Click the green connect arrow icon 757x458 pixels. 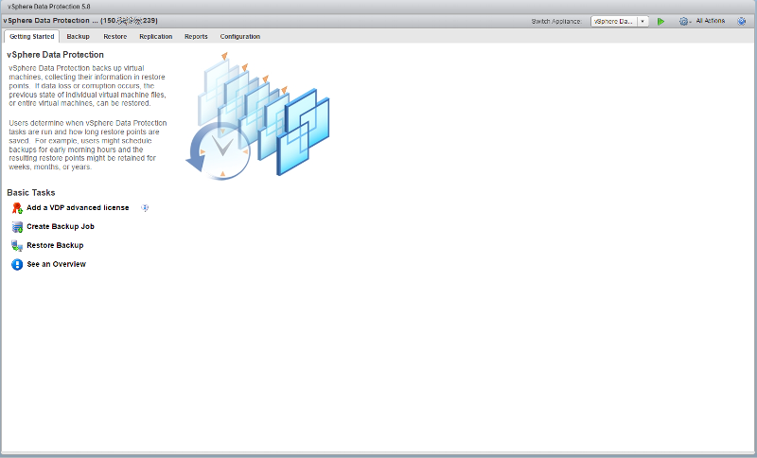(x=660, y=21)
